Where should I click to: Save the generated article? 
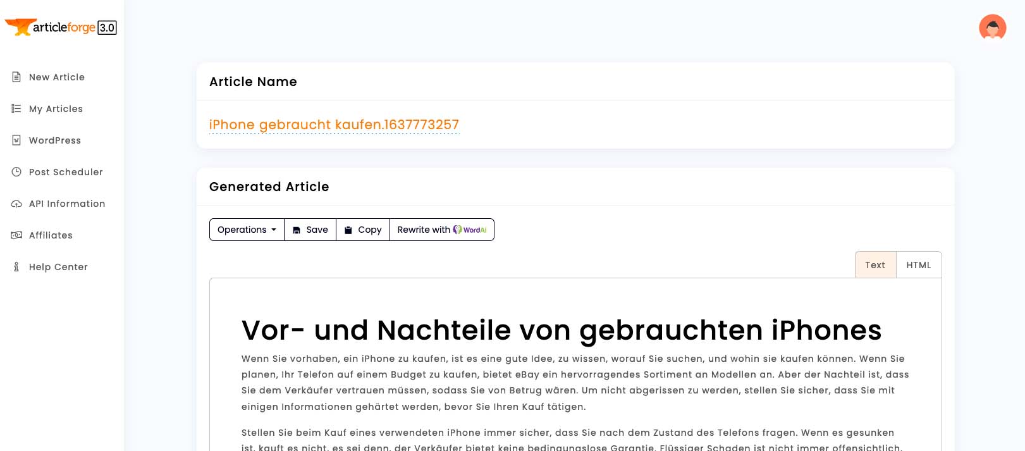310,230
